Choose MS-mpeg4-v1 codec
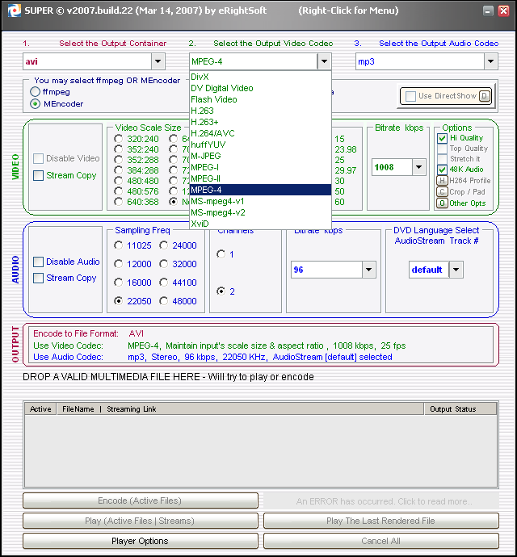 (x=260, y=201)
